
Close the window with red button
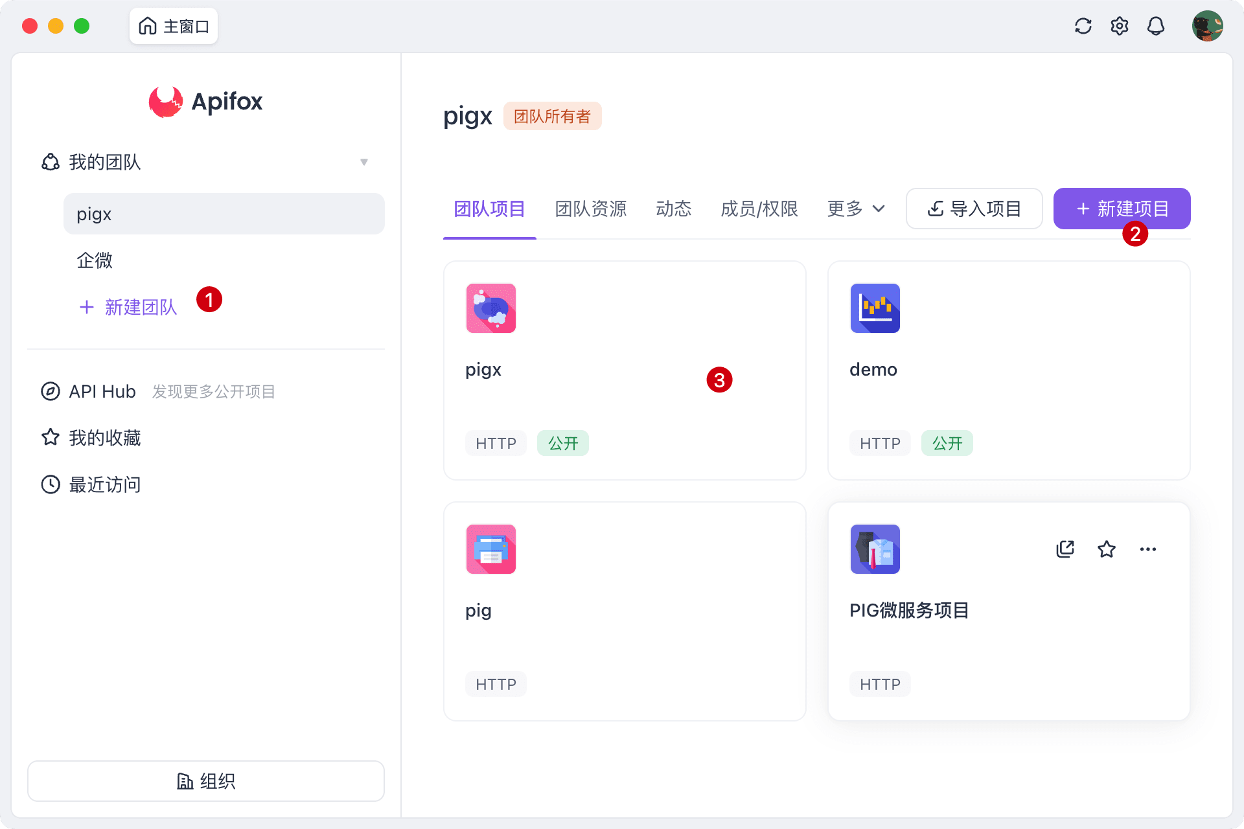30,26
